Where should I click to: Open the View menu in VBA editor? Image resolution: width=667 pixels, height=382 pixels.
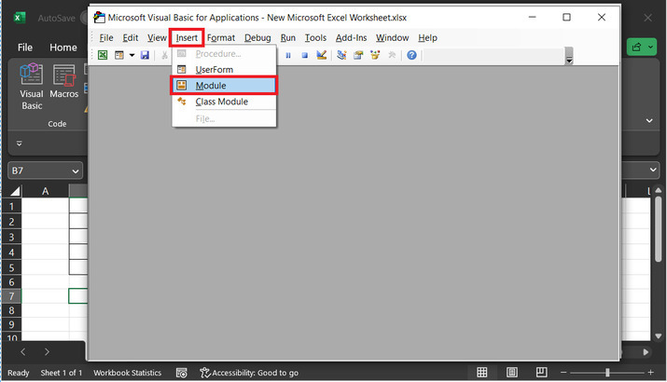click(x=157, y=38)
